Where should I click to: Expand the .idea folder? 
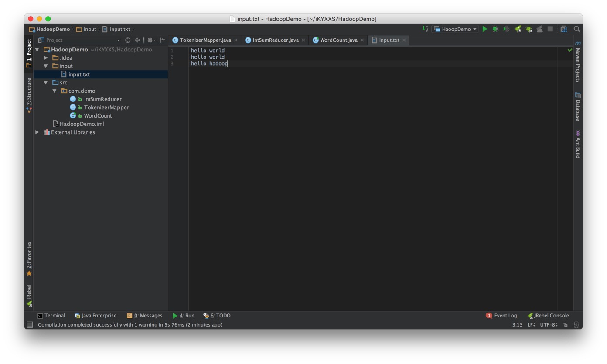pos(46,58)
